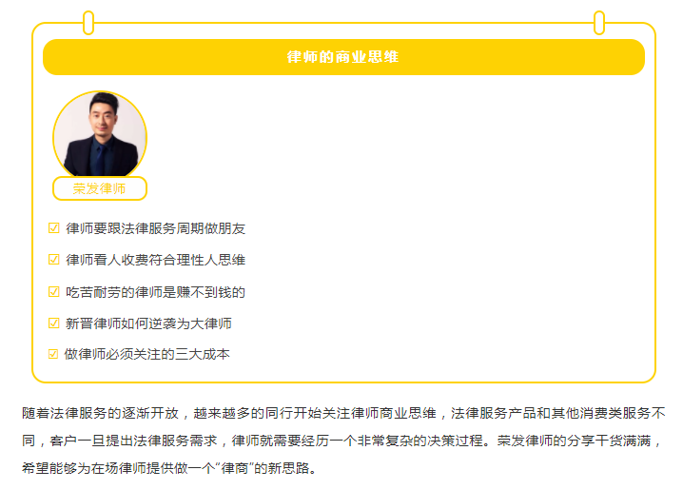
Task: Select the text 新晋律师如何逆袭为大律师
Action: pyautogui.click(x=148, y=323)
